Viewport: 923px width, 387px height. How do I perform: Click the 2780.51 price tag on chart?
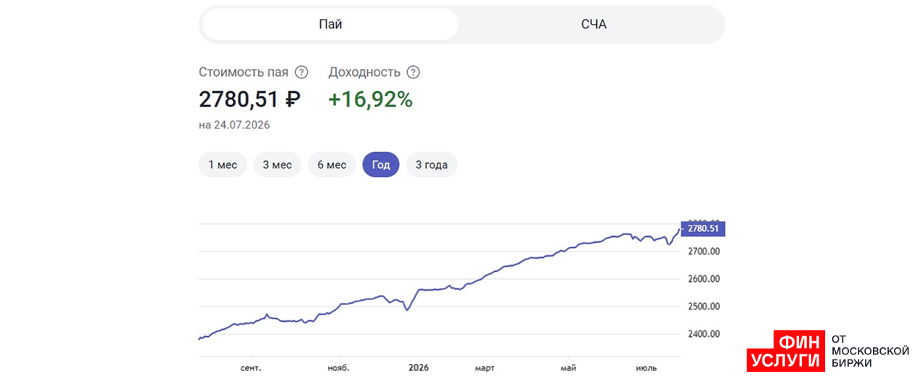tap(703, 228)
